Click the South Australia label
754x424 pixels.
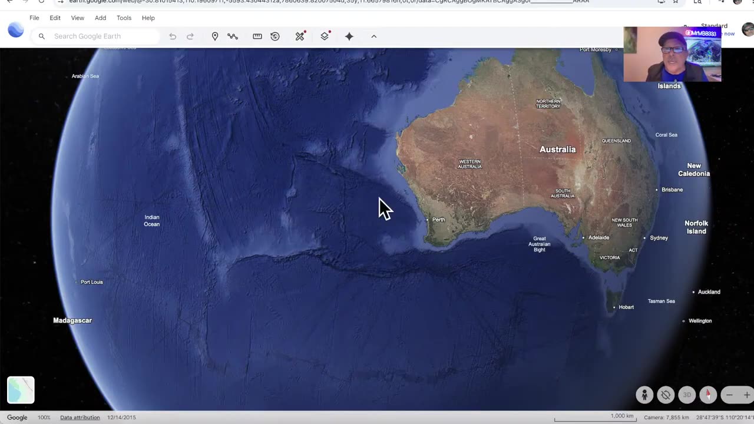(x=563, y=193)
